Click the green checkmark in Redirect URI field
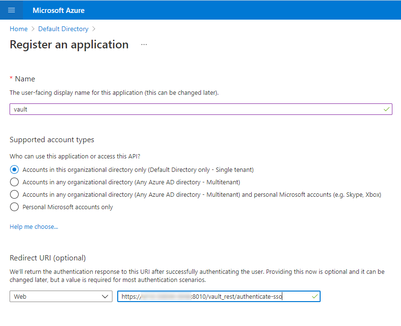 (x=315, y=296)
